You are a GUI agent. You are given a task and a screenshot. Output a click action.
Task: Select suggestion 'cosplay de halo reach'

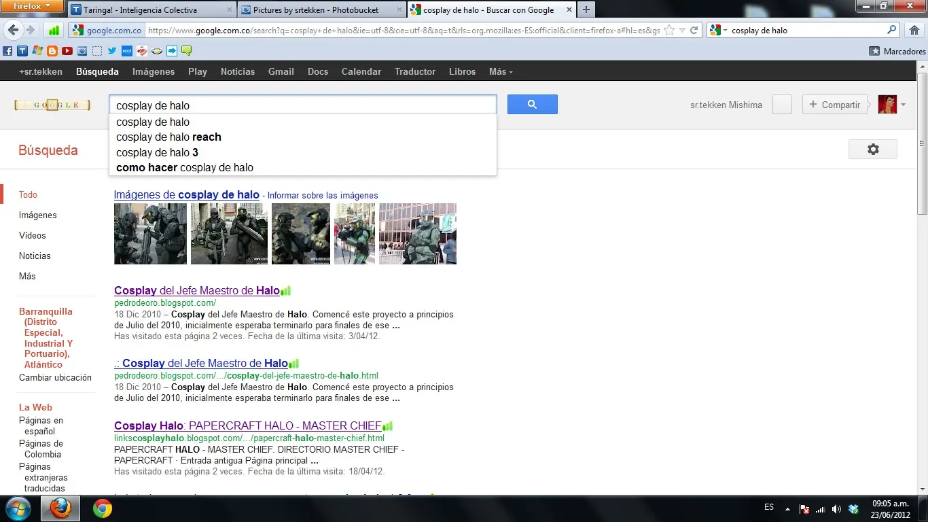[303, 137]
